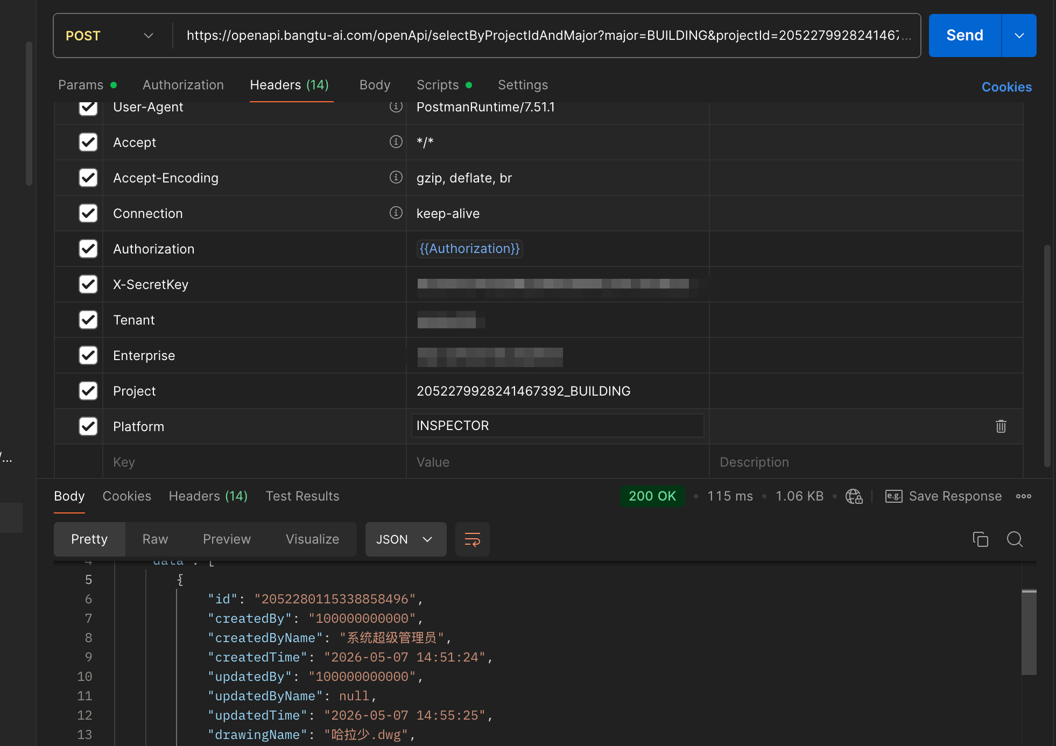This screenshot has height=746, width=1056.
Task: Click the empty Key field for new header
Action: coord(254,462)
